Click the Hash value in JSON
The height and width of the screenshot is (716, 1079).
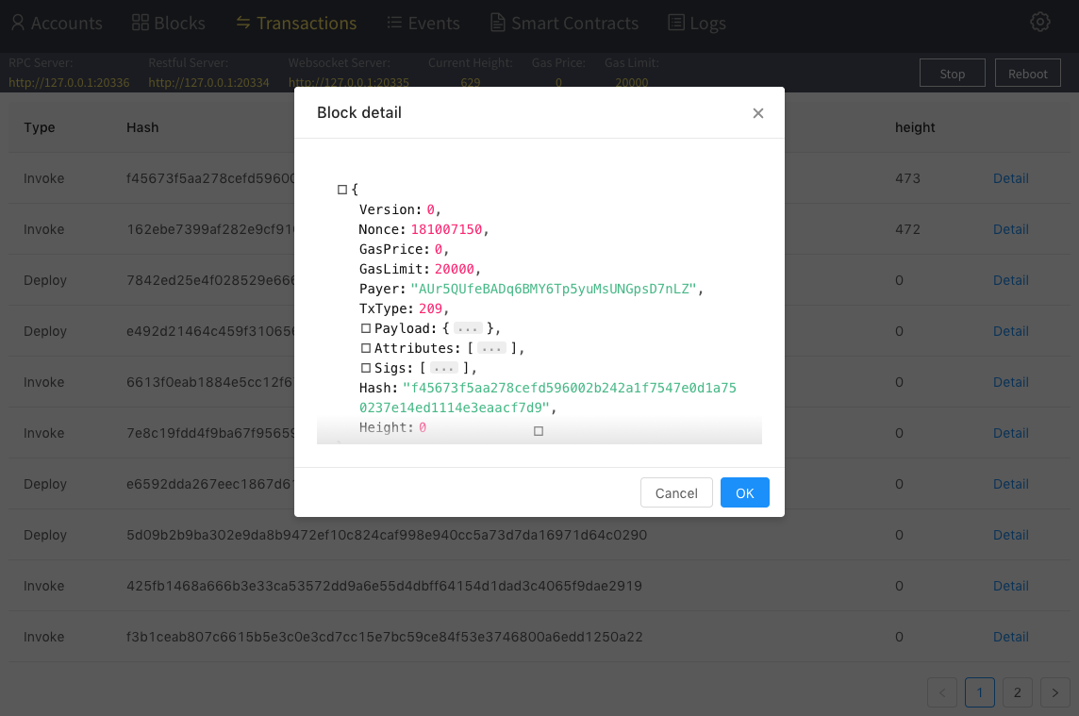tap(548, 398)
